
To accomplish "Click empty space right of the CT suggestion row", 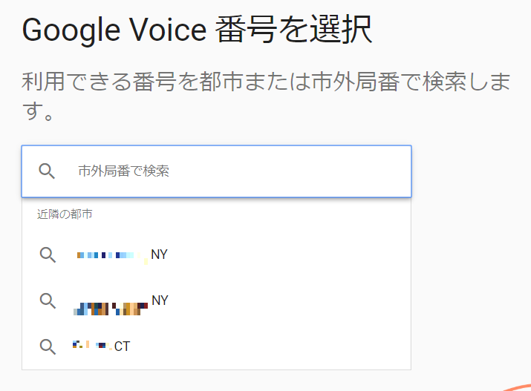I will click(271, 346).
